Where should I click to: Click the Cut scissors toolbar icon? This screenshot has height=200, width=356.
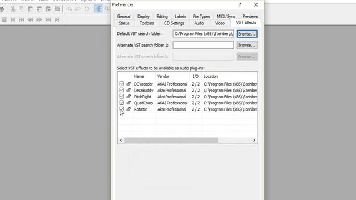click(13, 9)
